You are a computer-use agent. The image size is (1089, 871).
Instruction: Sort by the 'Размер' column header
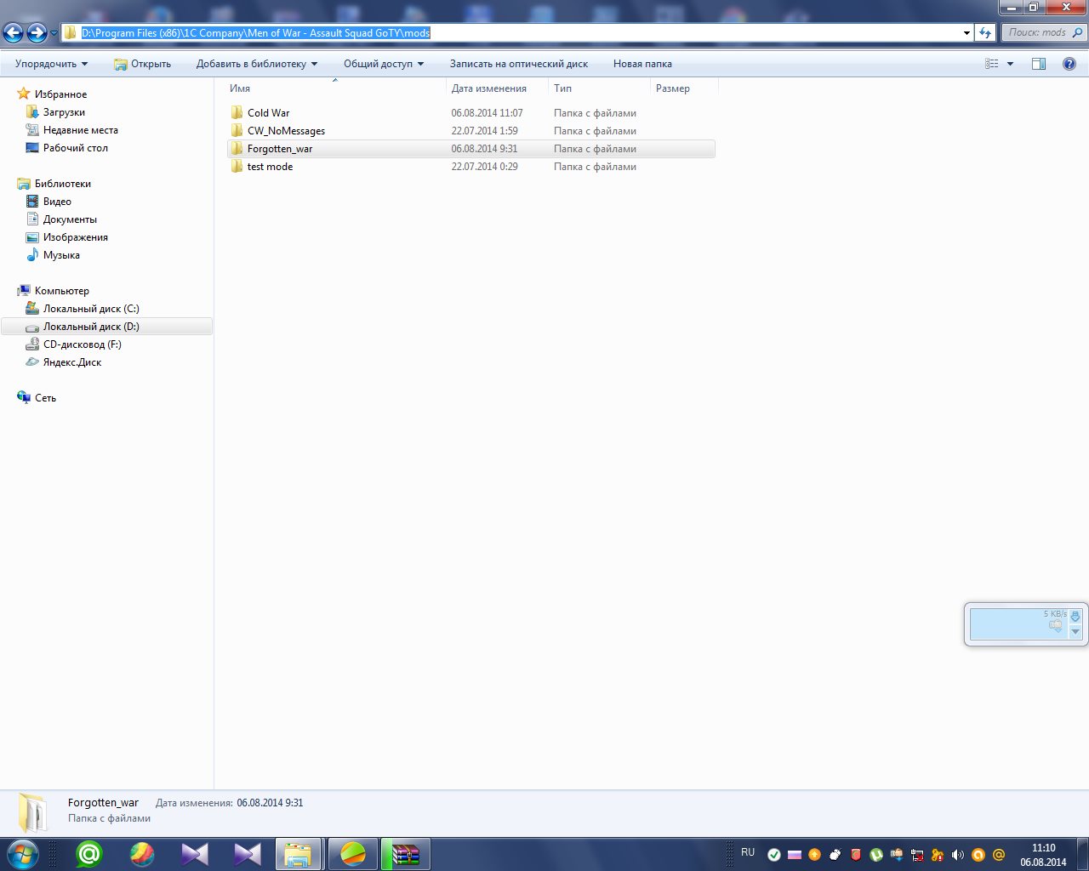(684, 88)
